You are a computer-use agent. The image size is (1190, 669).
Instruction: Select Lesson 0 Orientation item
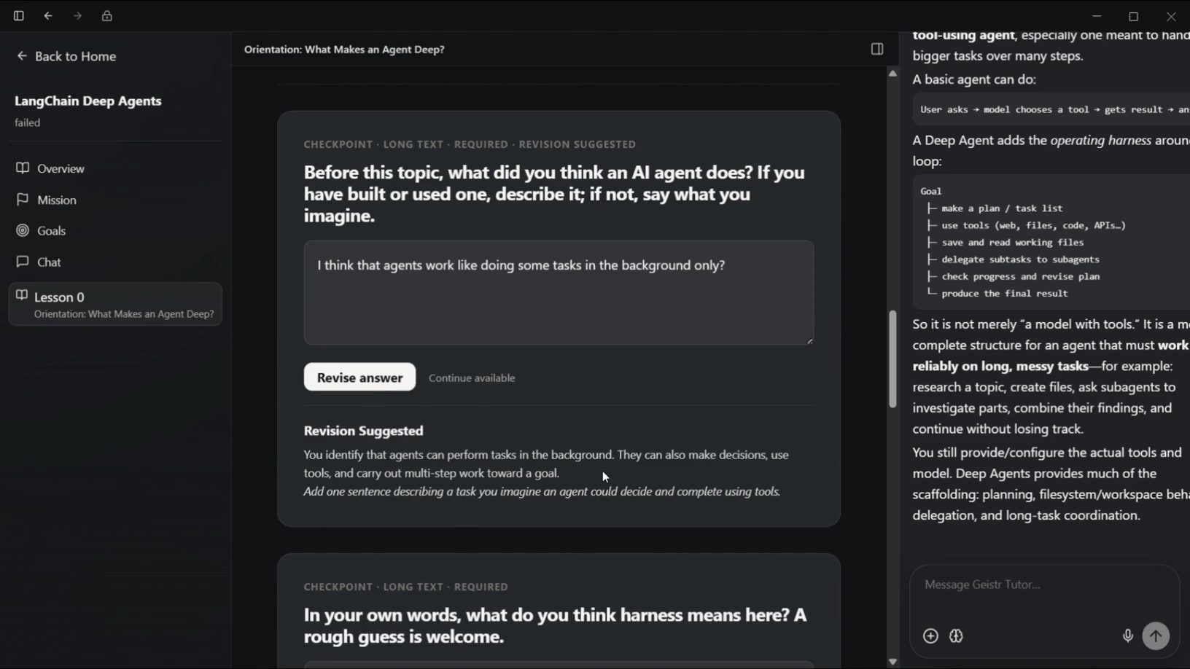coord(115,304)
